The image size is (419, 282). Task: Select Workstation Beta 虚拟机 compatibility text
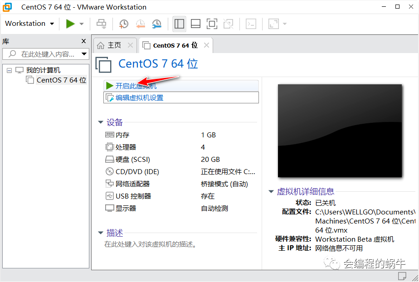pyautogui.click(x=355, y=239)
